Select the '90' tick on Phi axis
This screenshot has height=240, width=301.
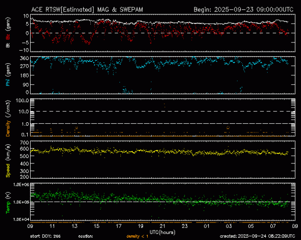[26, 84]
